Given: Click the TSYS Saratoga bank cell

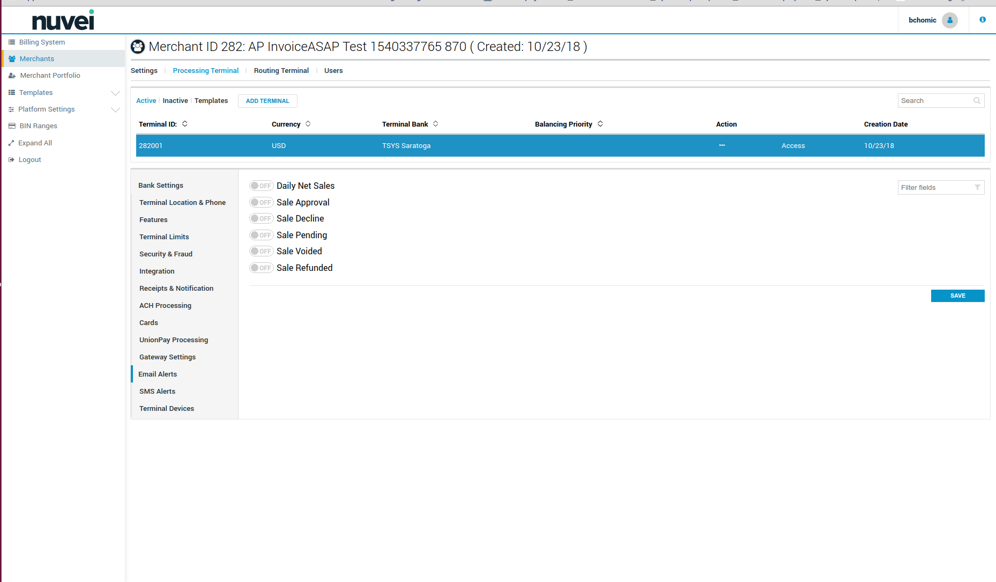Looking at the screenshot, I should (x=406, y=146).
